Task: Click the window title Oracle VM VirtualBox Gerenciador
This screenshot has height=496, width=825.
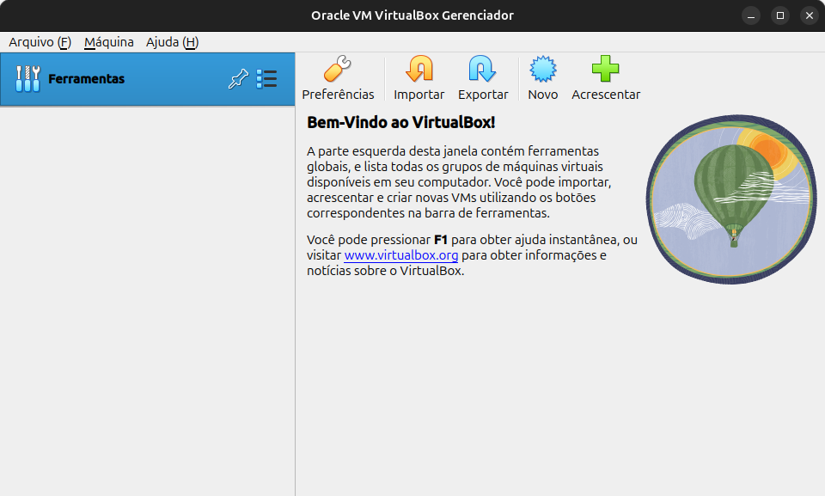Action: [x=412, y=15]
